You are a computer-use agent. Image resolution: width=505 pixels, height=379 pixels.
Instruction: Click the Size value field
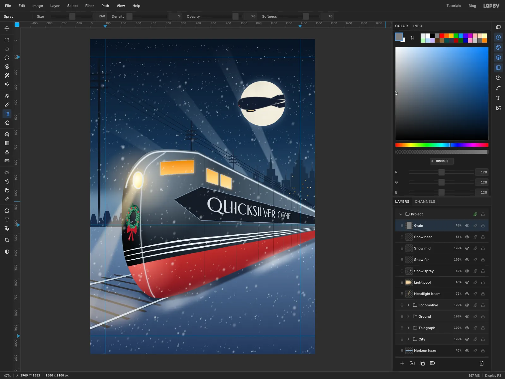(100, 16)
